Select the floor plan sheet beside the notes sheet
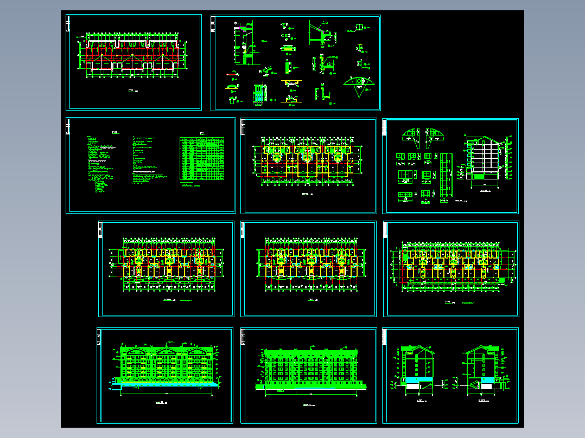Screen dimensions: 585x438 309,166
